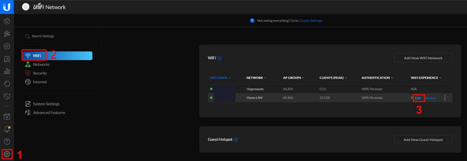The height and width of the screenshot is (161, 467).
Task: Open the three-dot menu on Home LAN row
Action: coord(445,98)
